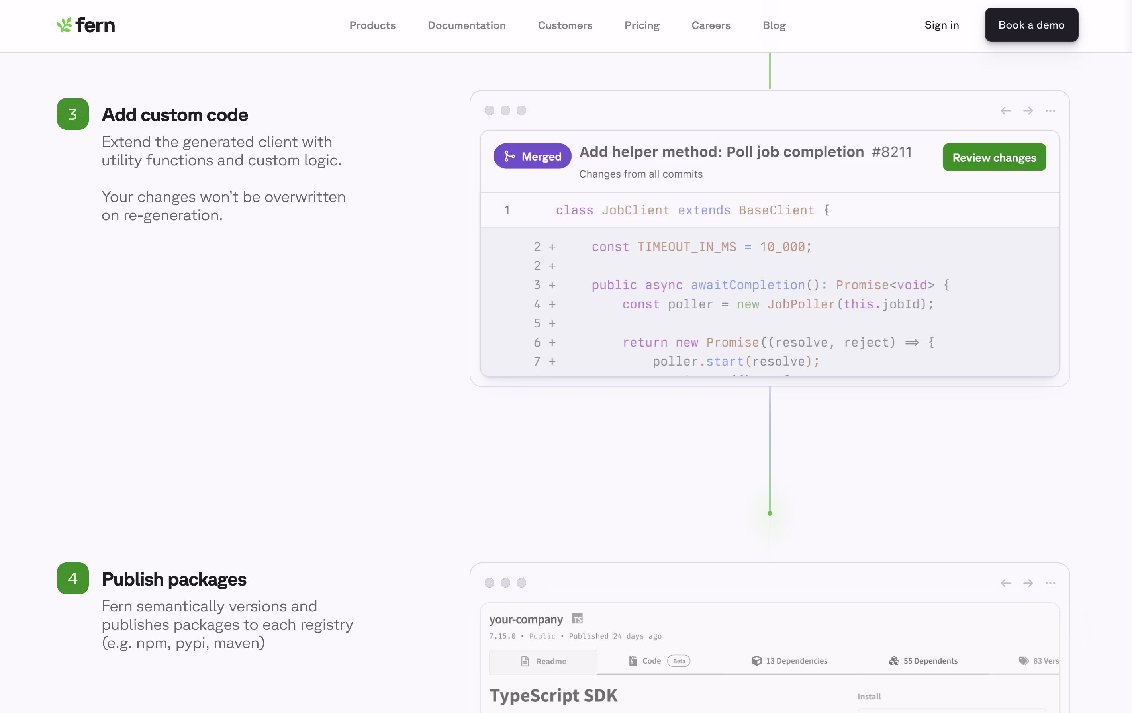Click back arrow in npm package window

[1005, 583]
